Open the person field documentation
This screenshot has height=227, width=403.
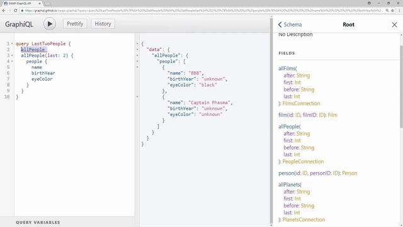coord(286,173)
